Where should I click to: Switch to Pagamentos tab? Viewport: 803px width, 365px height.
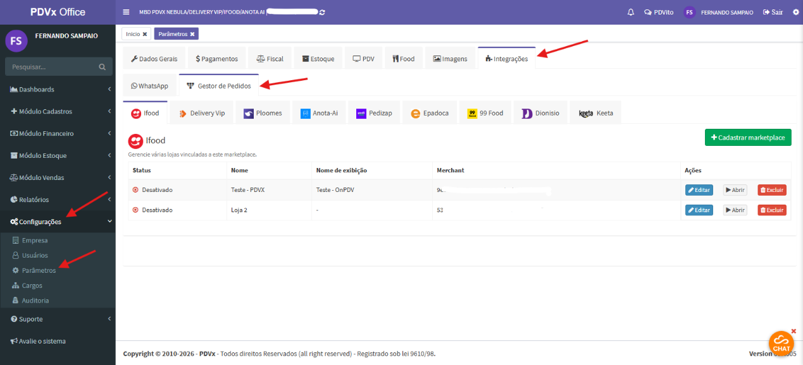pyautogui.click(x=217, y=59)
